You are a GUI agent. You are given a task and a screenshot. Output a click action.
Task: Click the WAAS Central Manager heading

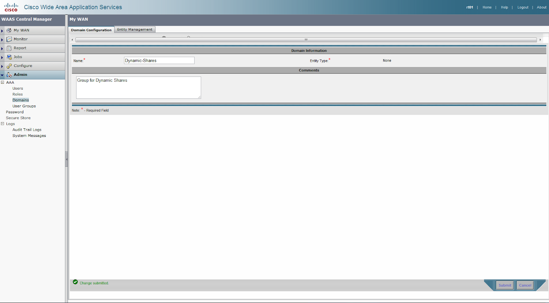tap(27, 20)
